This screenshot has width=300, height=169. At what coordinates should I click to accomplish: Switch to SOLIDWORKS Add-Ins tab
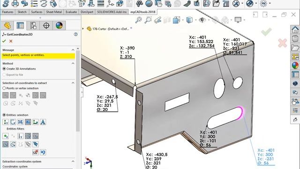tap(112, 12)
